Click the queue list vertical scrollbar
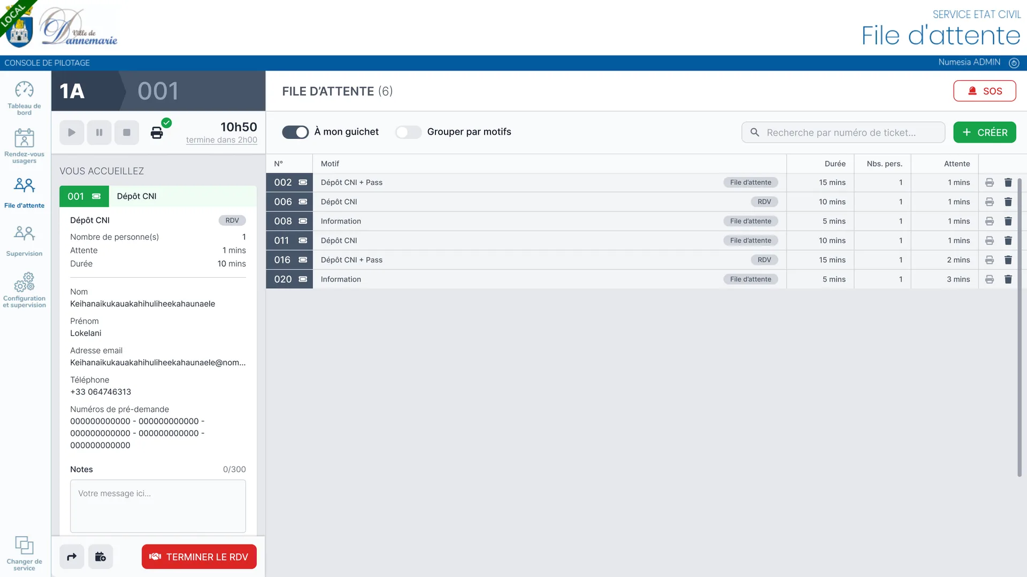Image resolution: width=1027 pixels, height=577 pixels. point(1020,327)
